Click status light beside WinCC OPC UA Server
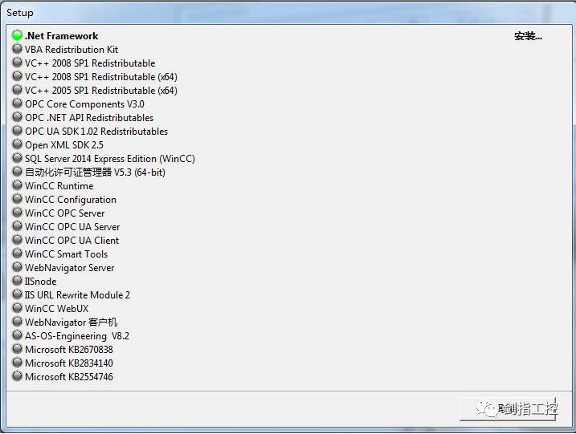The height and width of the screenshot is (434, 576). click(x=17, y=225)
